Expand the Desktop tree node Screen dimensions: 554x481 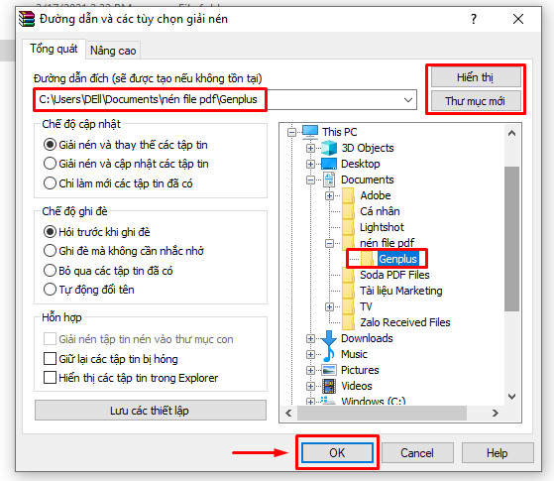click(310, 164)
